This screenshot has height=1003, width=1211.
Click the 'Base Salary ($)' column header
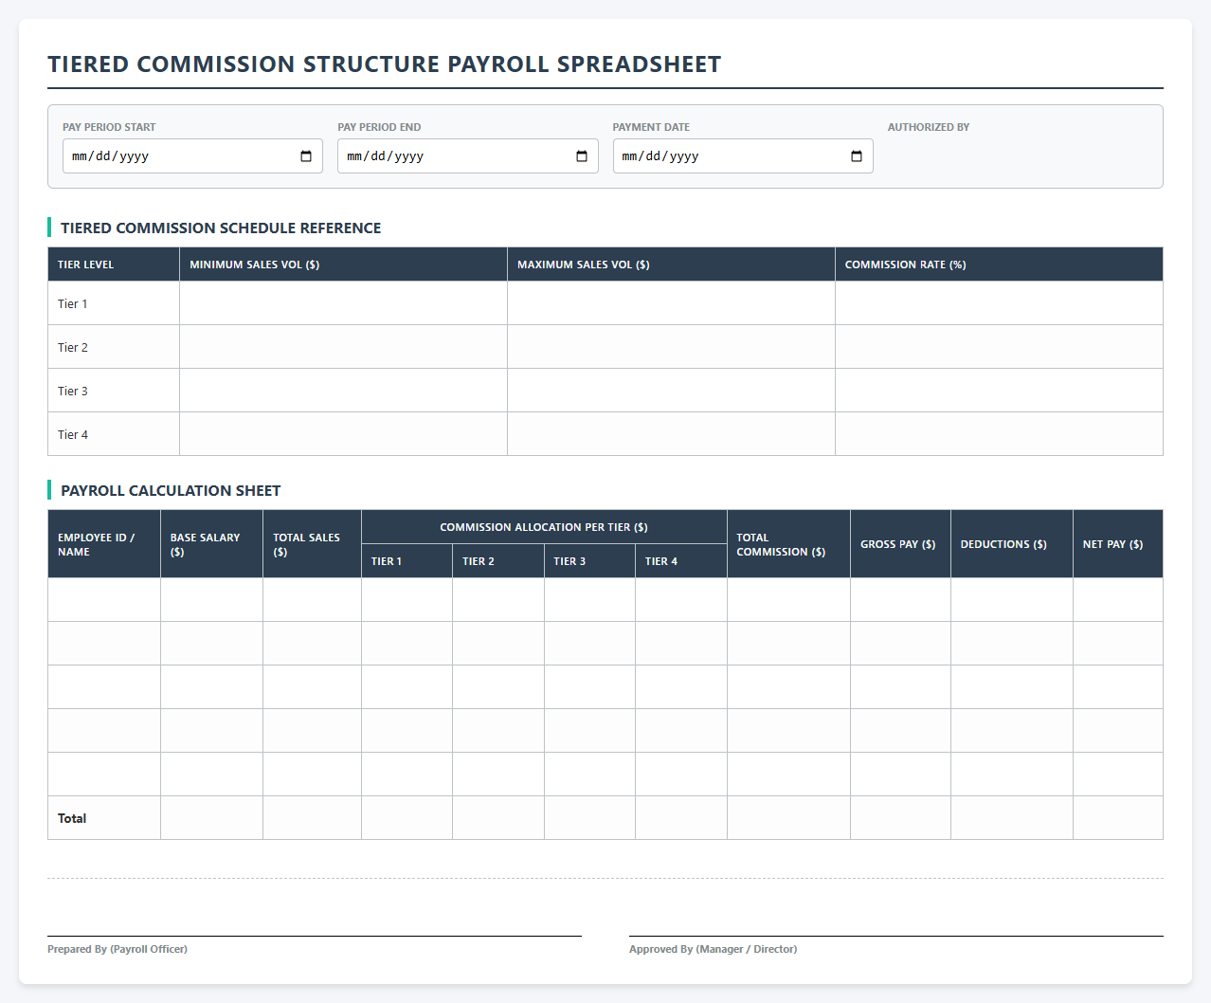tap(211, 544)
